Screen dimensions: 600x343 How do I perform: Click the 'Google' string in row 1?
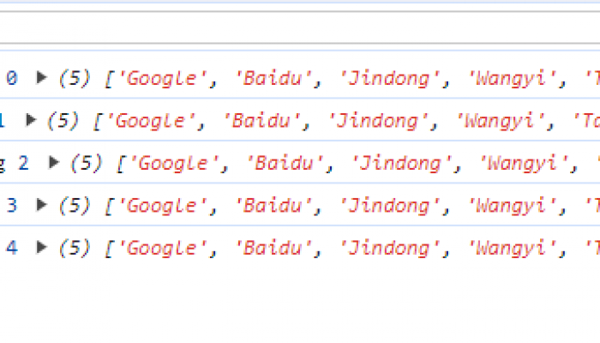pos(151,122)
